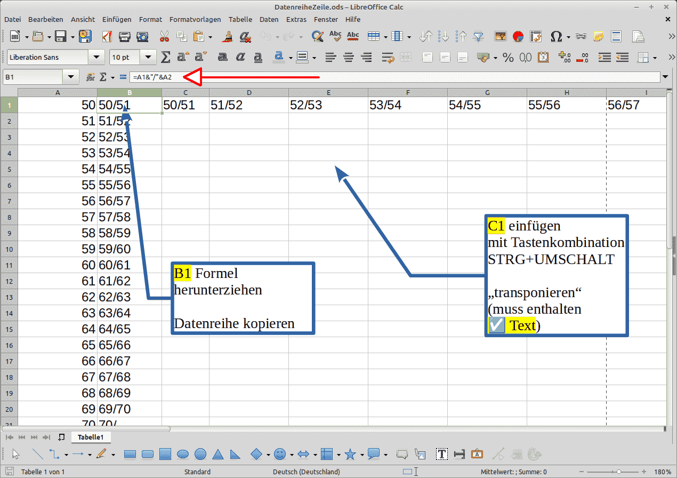Viewport: 677px width, 478px height.
Task: Open Find and Replace magnifier icon
Action: click(x=318, y=36)
